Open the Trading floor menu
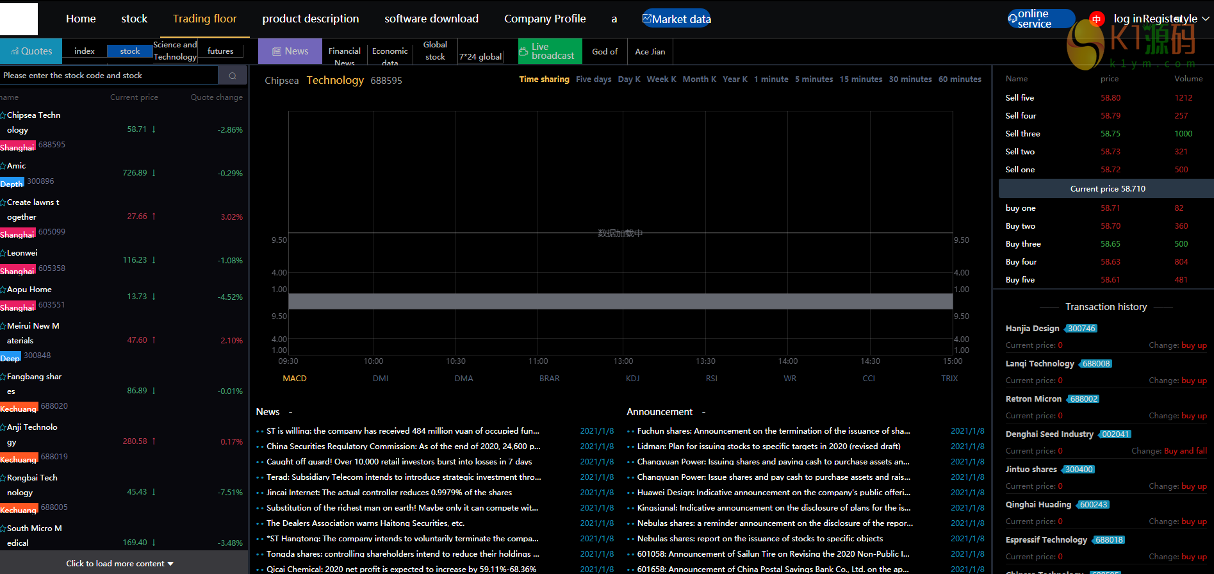 pyautogui.click(x=204, y=19)
